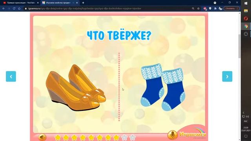This screenshot has width=251, height=141.
Task: Select the Изучаем свойства предметов tab
Action: tap(58, 3)
